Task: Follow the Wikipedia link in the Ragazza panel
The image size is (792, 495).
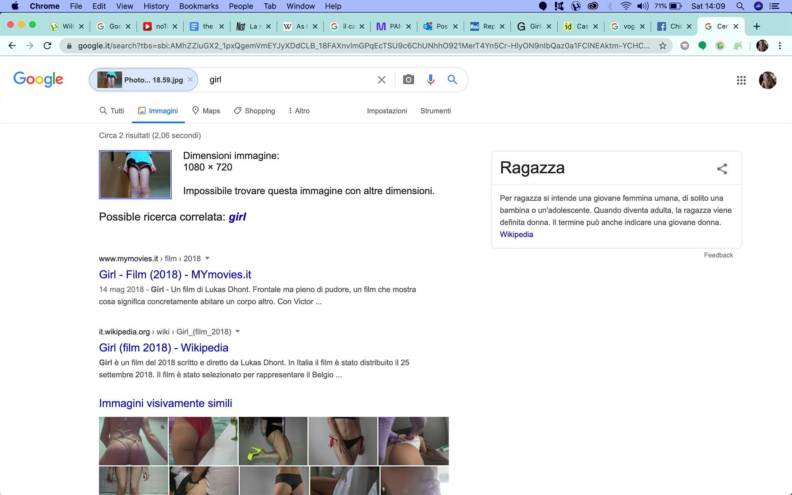Action: (516, 234)
